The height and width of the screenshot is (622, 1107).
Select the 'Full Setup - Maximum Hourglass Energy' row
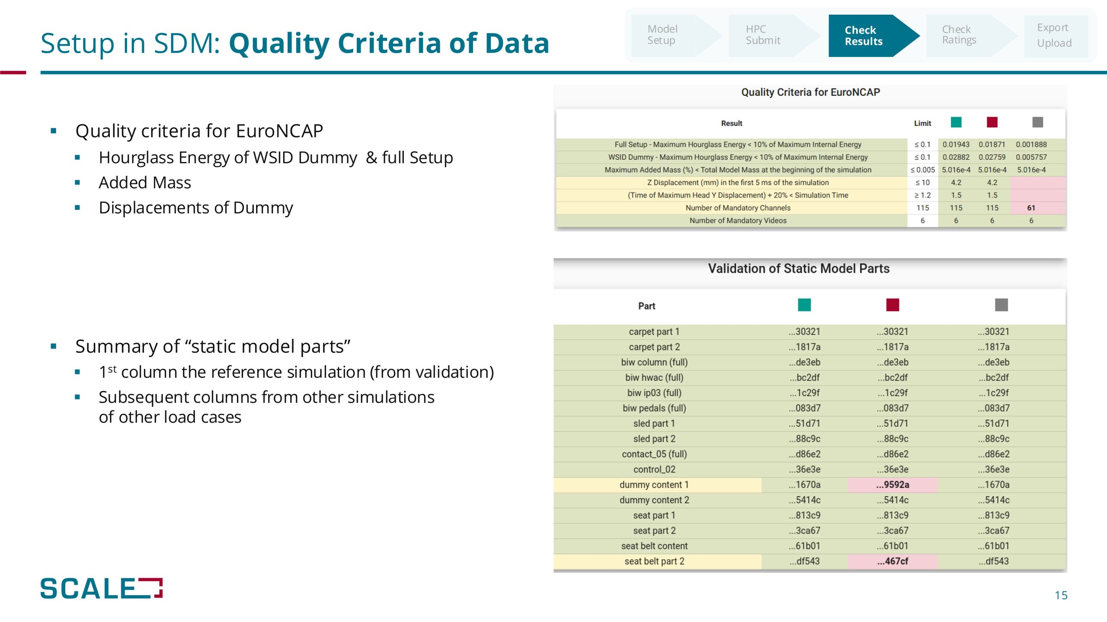810,145
